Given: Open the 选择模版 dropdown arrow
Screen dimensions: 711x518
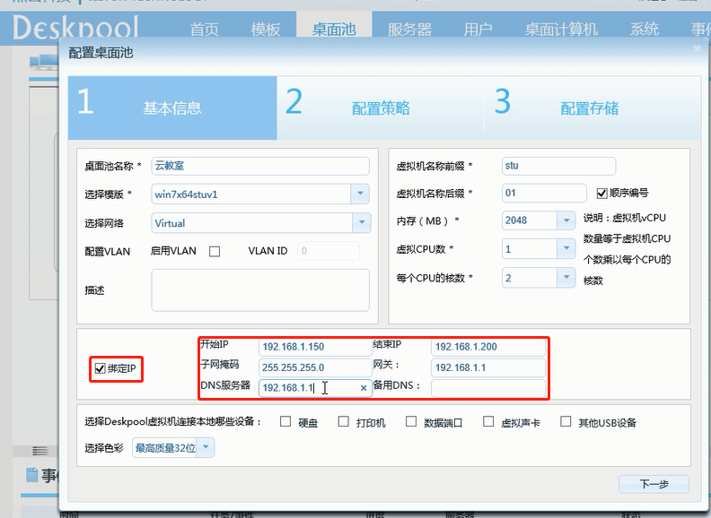Looking at the screenshot, I should 360,194.
